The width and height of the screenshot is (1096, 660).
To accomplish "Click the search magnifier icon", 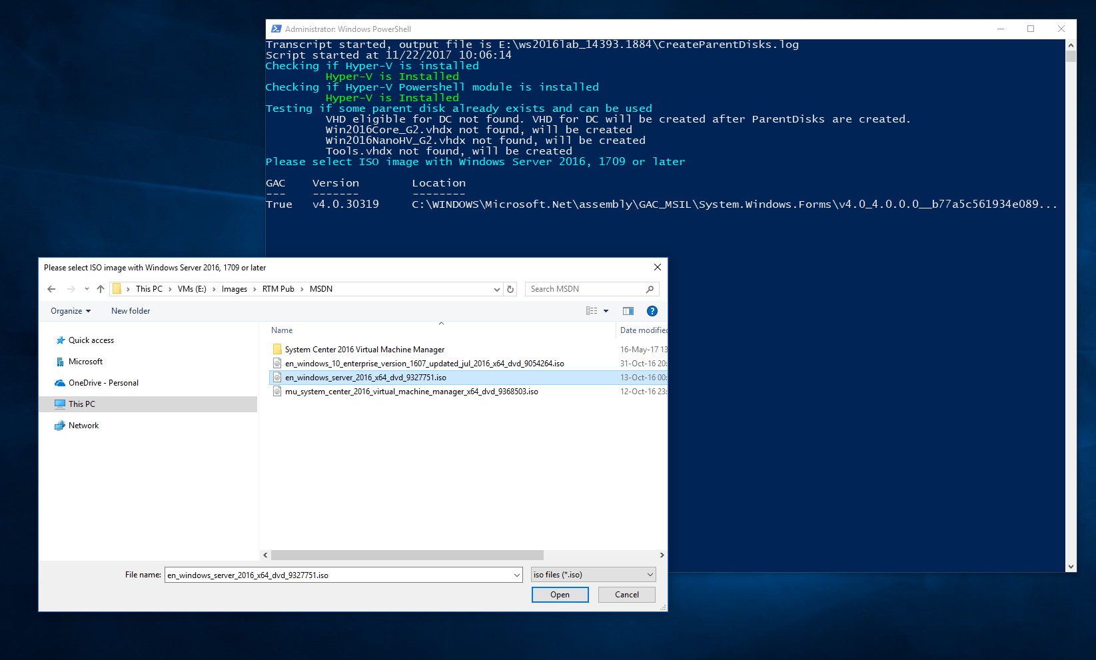I will point(650,289).
